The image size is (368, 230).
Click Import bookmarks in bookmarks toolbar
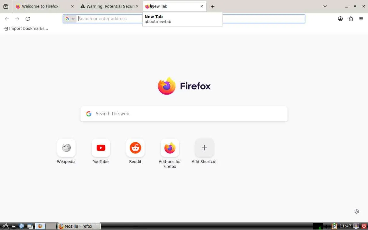[x=26, y=28]
